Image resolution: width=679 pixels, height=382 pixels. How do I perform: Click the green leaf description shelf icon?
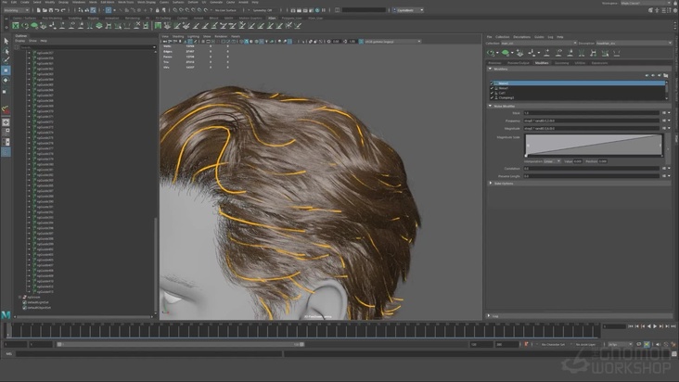pos(34,26)
